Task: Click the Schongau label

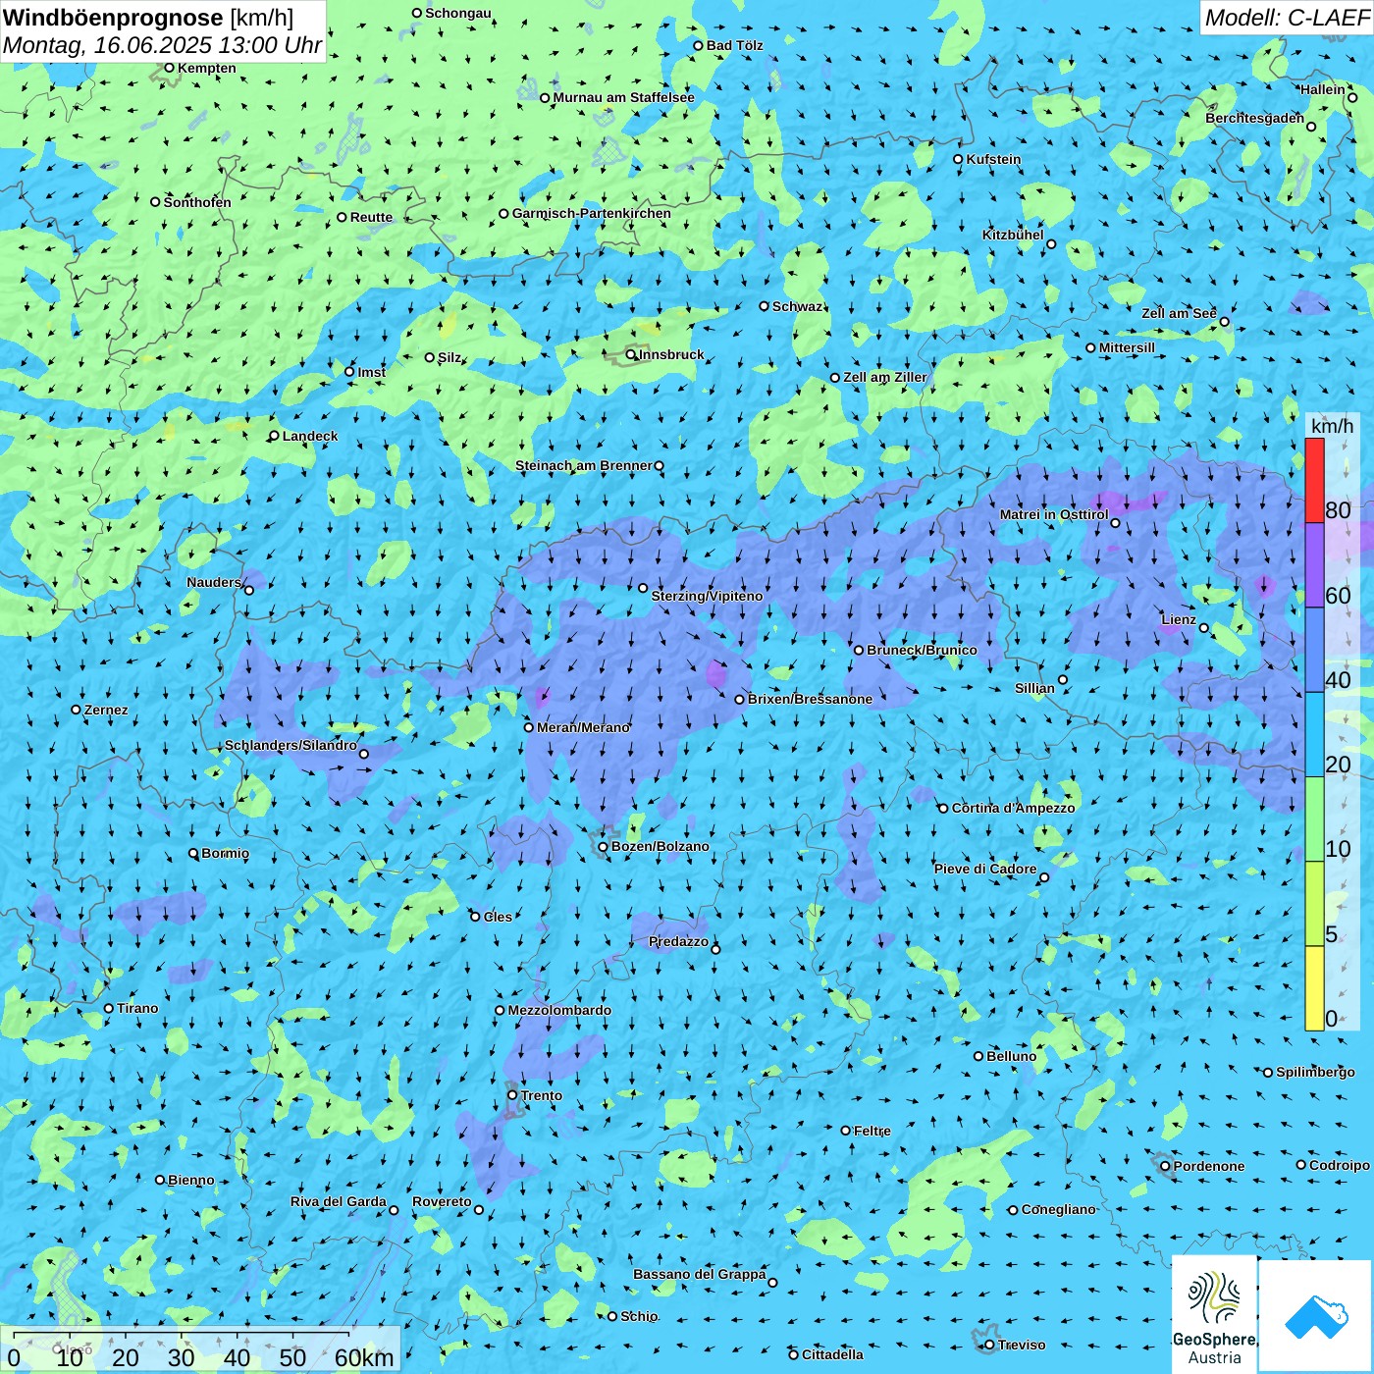Action: (458, 13)
